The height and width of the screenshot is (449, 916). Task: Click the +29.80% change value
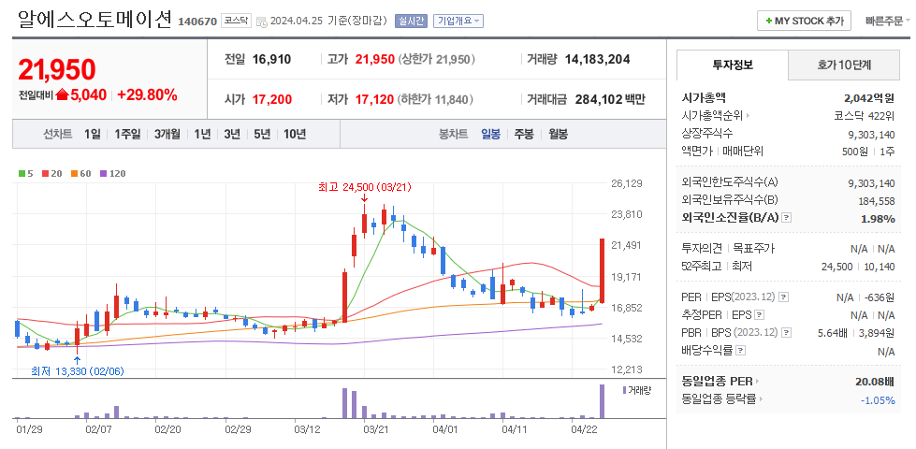pyautogui.click(x=147, y=95)
